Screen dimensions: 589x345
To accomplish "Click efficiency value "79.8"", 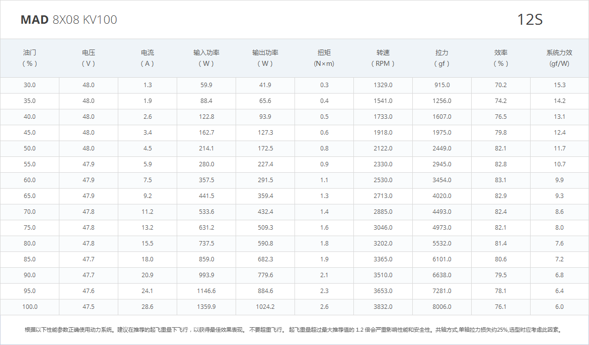I will point(501,132).
